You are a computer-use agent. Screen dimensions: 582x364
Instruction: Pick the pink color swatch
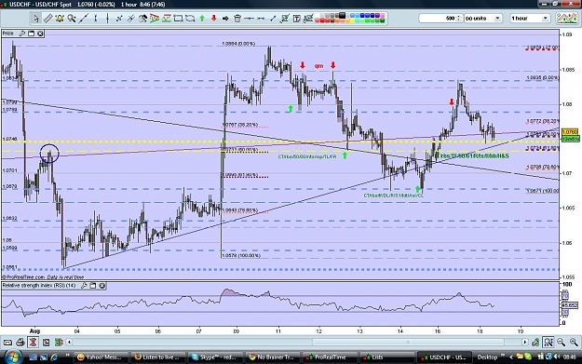coord(382,16)
